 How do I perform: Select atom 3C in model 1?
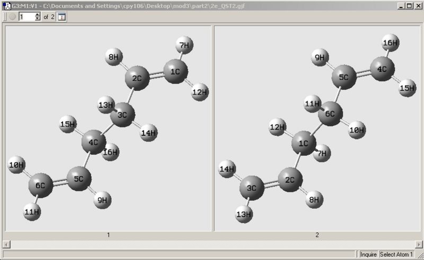(x=122, y=115)
